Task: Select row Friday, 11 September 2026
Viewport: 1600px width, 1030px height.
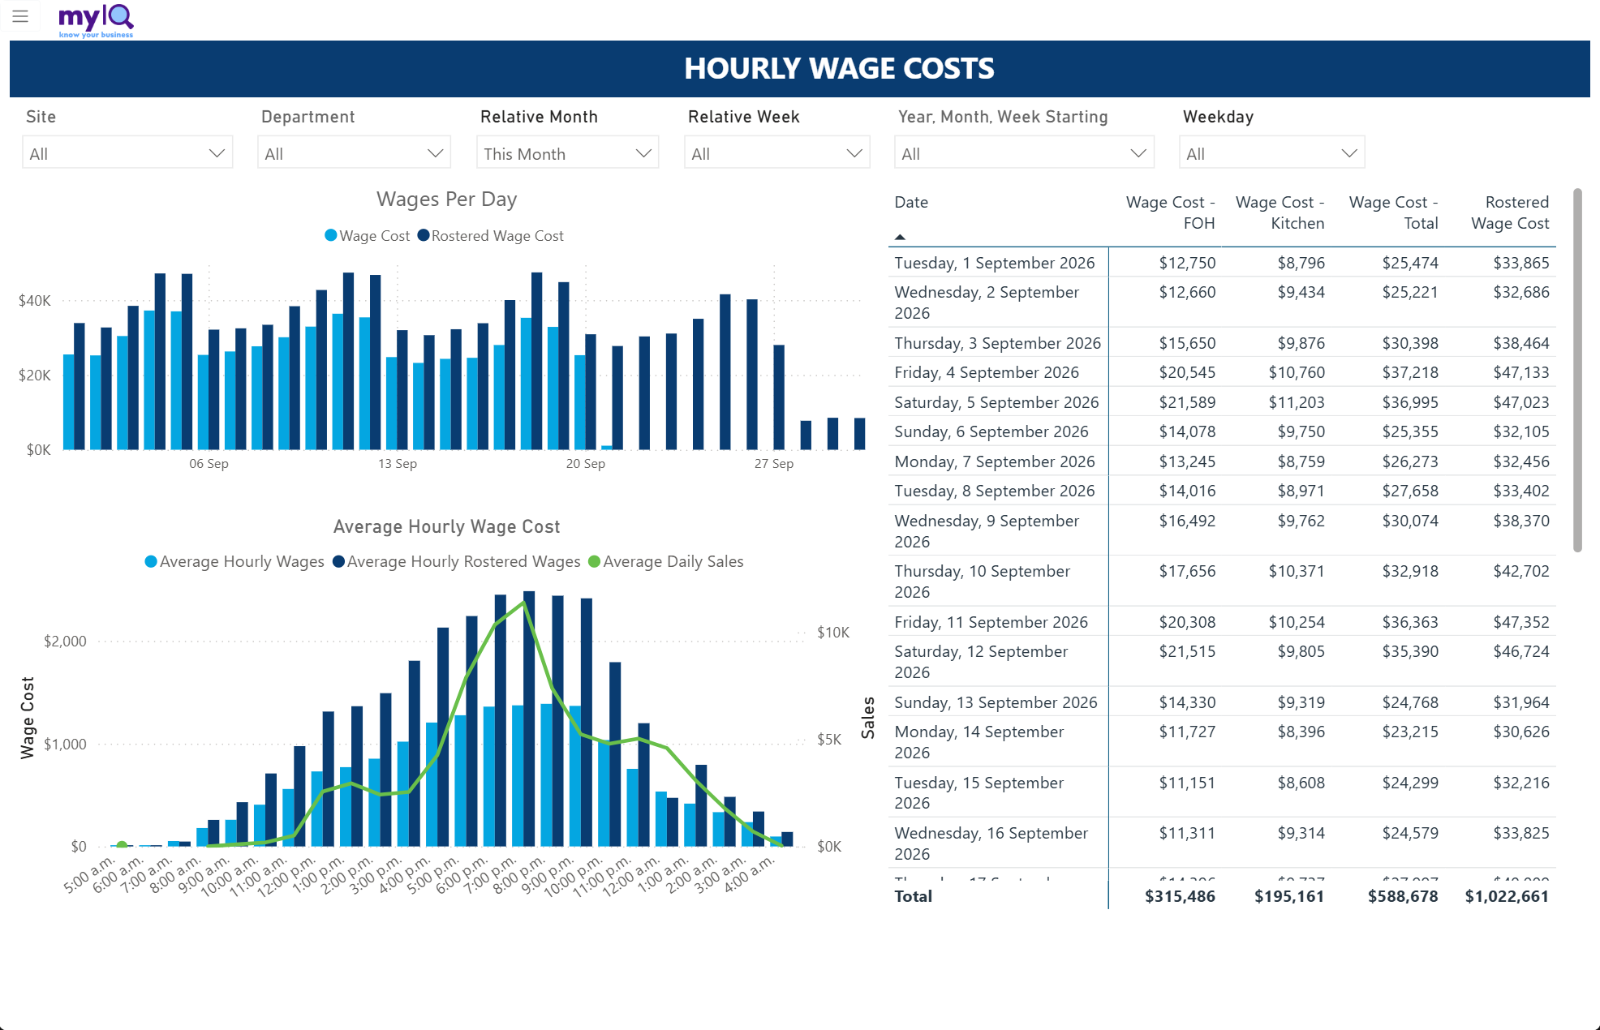Action: tap(1222, 622)
